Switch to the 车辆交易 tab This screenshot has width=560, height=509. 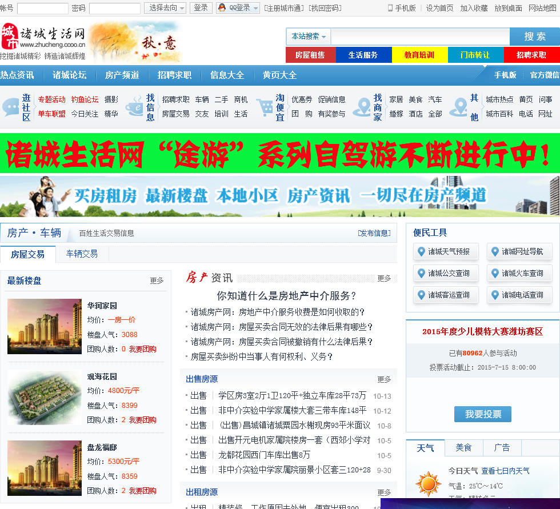click(x=82, y=254)
